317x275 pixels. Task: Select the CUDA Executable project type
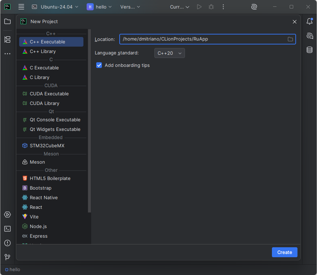[51, 94]
